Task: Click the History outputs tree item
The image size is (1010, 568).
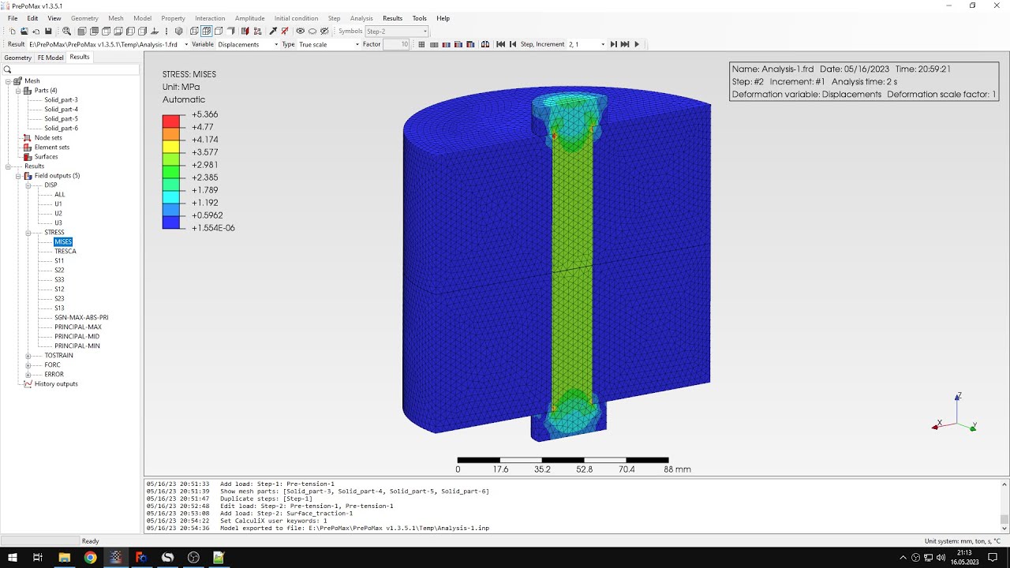Action: pos(56,384)
